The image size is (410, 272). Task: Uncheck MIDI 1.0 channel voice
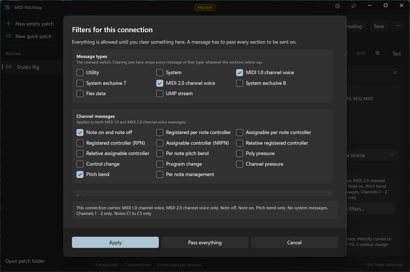coord(240,72)
